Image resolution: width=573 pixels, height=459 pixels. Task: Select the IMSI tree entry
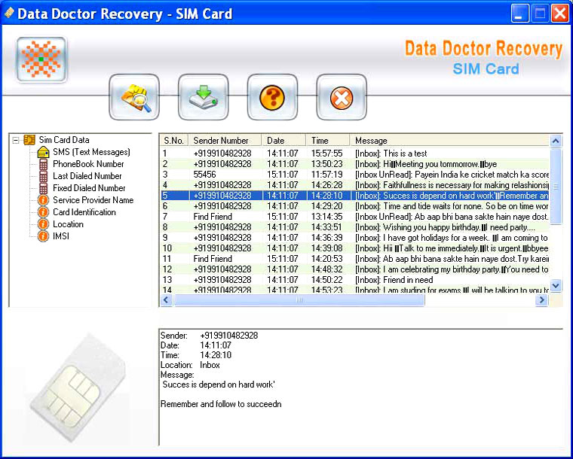click(61, 236)
